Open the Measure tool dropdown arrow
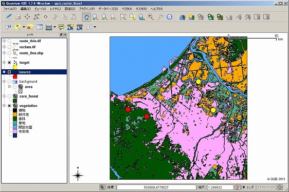The width and height of the screenshot is (289, 192). 55,27
